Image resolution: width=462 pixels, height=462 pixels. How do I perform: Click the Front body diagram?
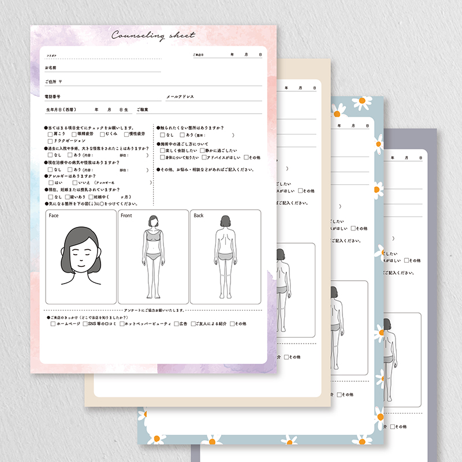153,256
